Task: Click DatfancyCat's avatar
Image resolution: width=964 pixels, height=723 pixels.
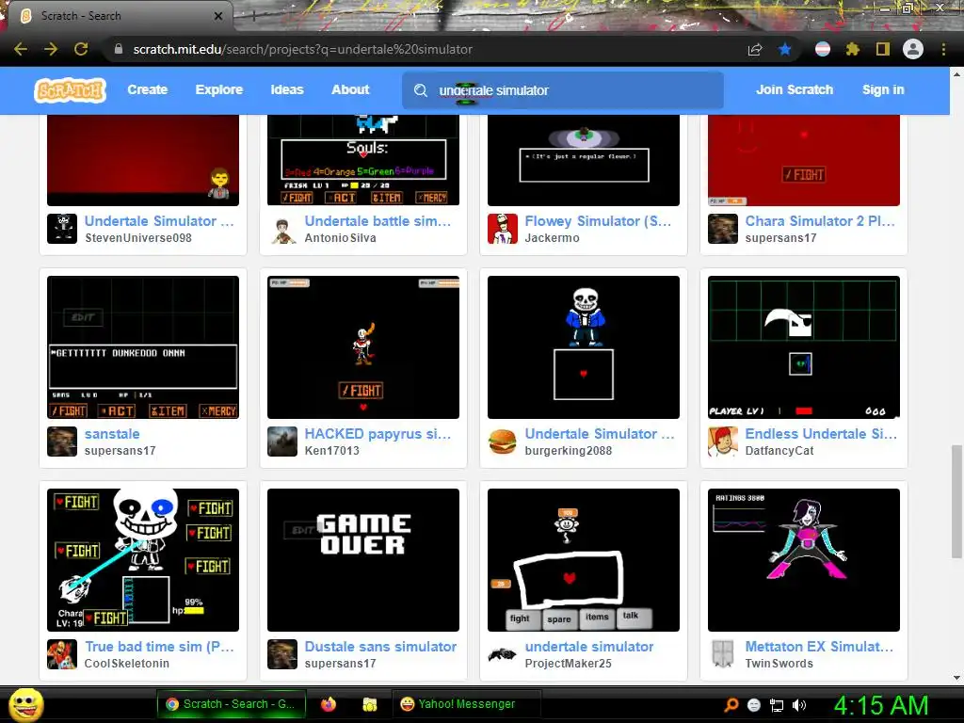Action: [723, 442]
